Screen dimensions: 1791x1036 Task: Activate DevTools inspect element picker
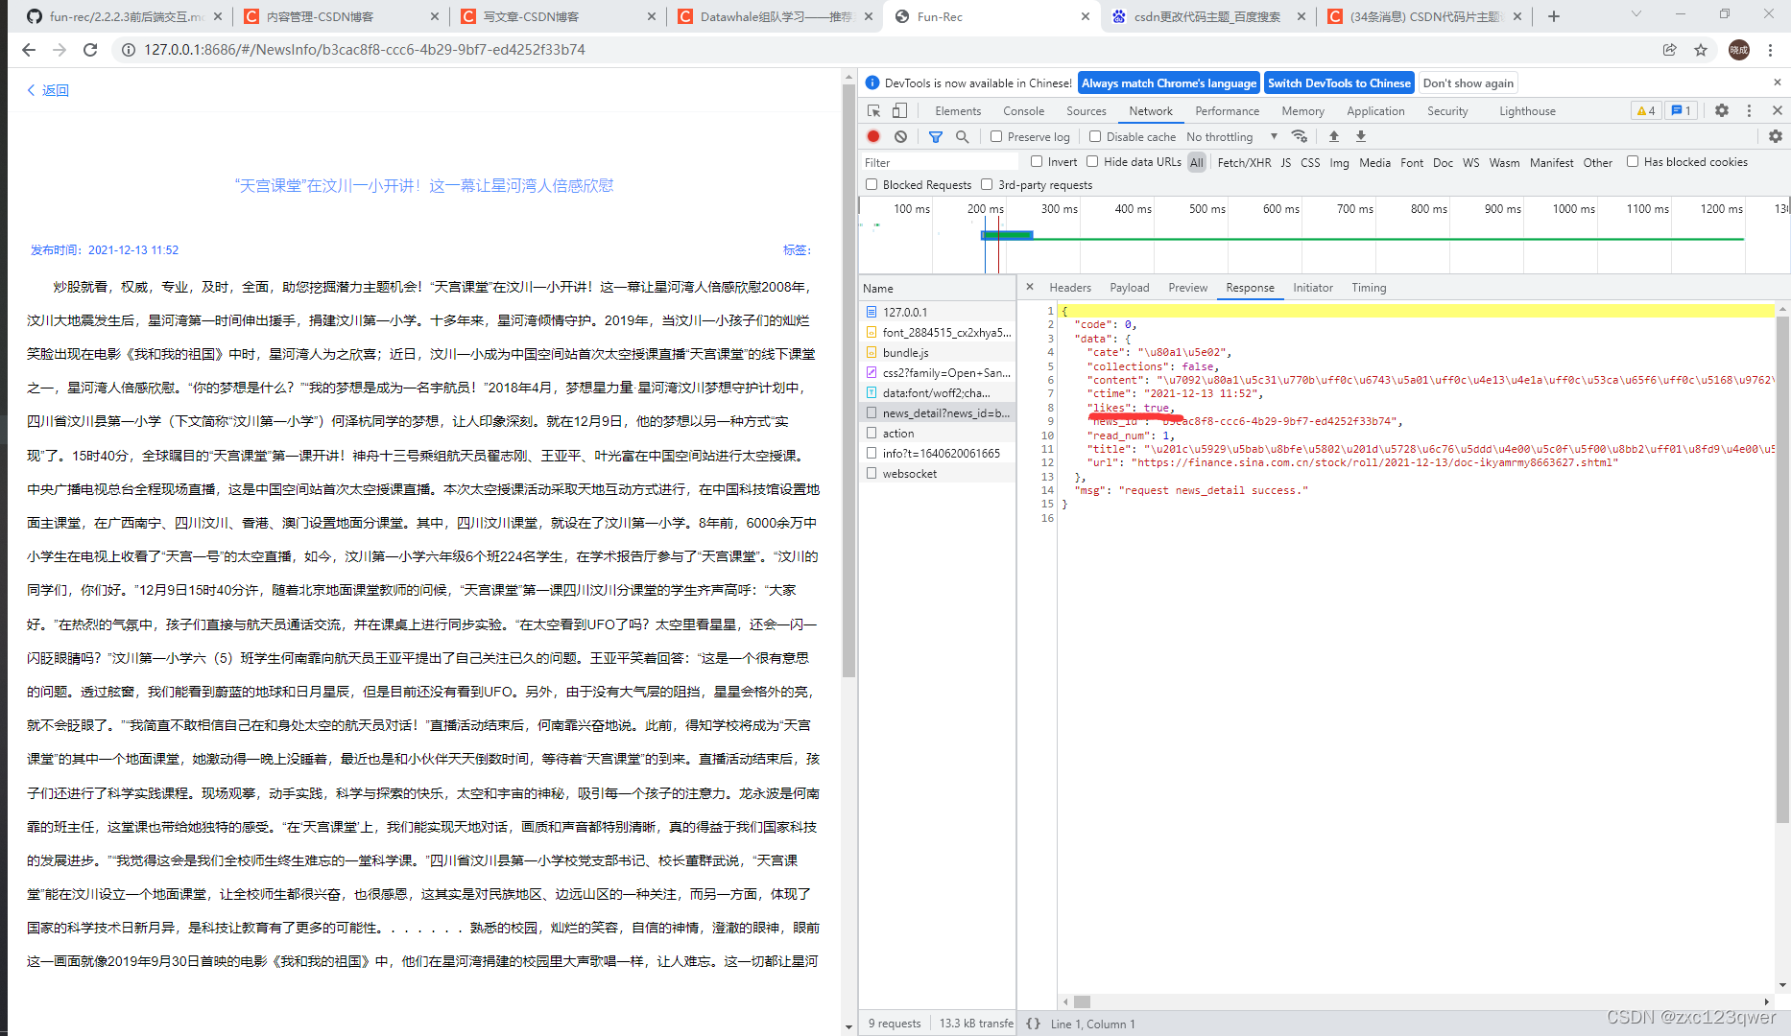pos(873,111)
